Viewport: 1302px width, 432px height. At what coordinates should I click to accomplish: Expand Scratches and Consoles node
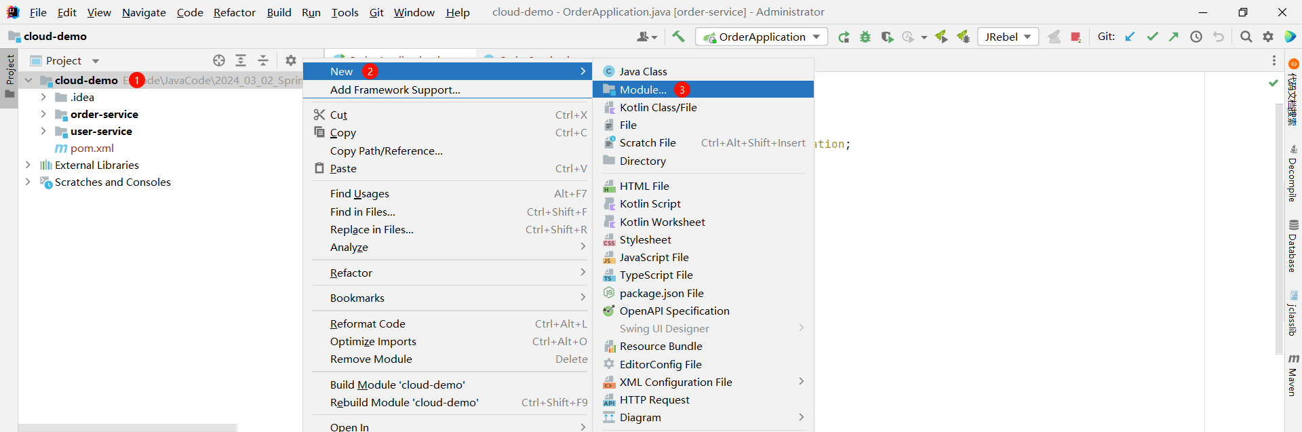pyautogui.click(x=28, y=182)
